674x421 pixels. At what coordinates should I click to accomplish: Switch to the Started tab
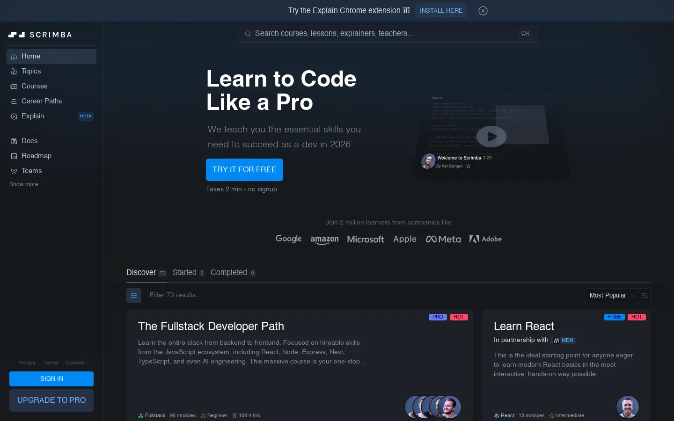(189, 273)
